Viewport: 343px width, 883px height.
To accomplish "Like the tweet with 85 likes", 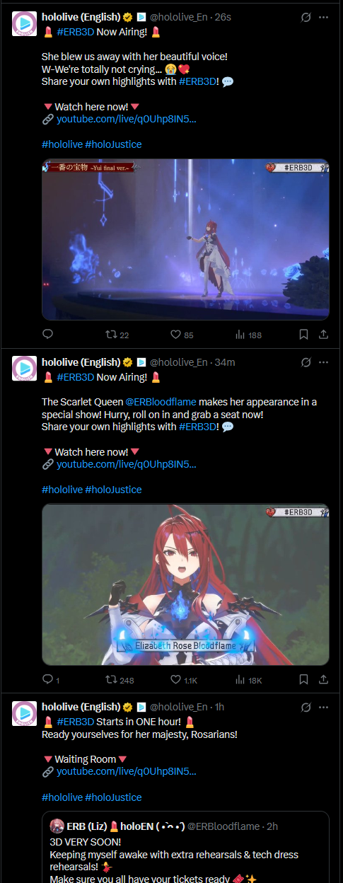I will point(182,335).
